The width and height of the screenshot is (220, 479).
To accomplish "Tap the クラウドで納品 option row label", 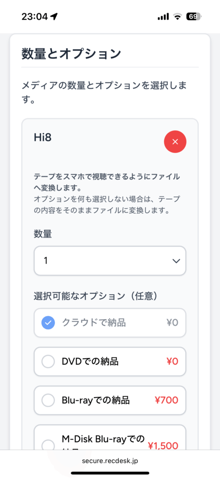I will tap(94, 323).
